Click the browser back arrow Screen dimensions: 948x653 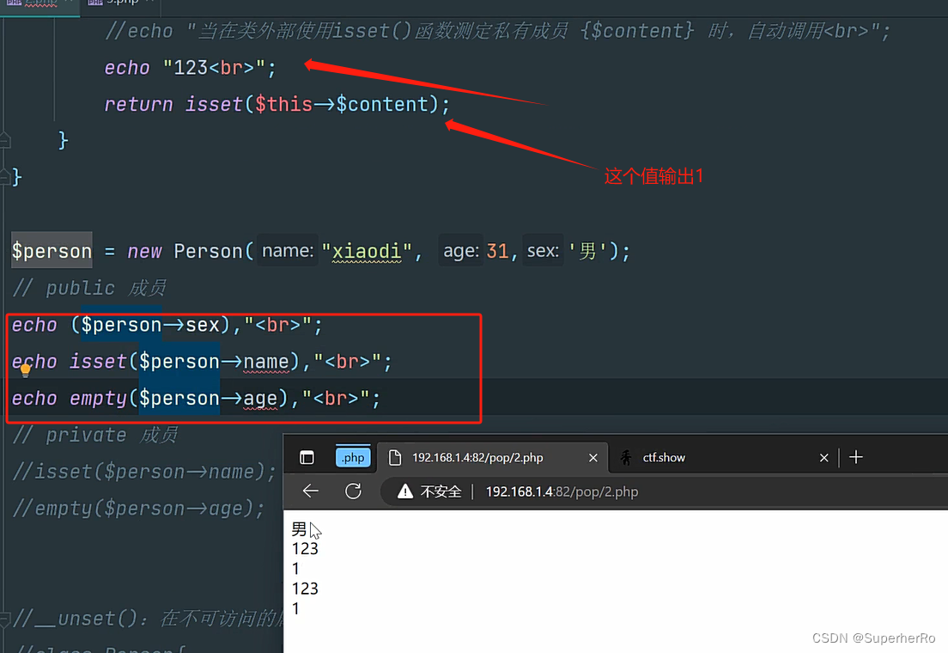pyautogui.click(x=309, y=491)
